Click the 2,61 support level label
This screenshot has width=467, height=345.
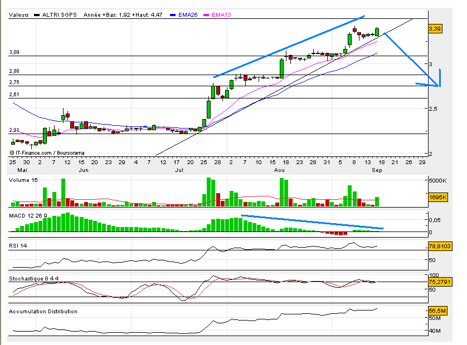click(x=14, y=95)
